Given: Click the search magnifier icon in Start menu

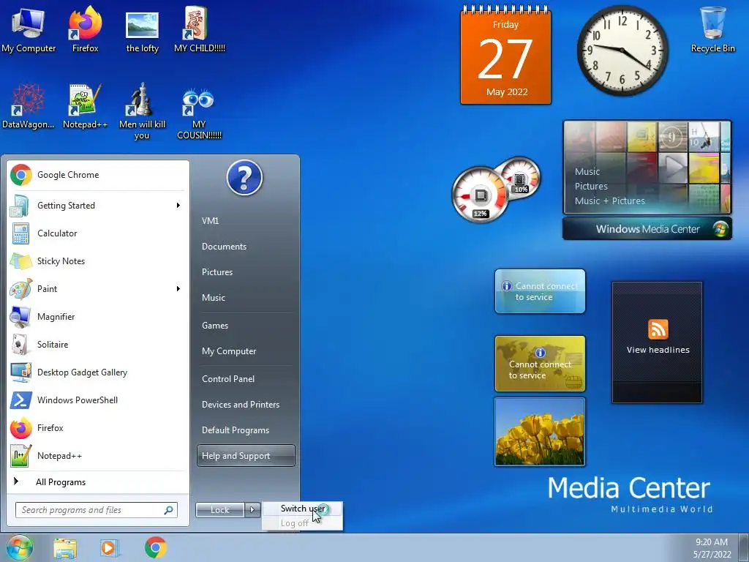Looking at the screenshot, I should coord(168,510).
